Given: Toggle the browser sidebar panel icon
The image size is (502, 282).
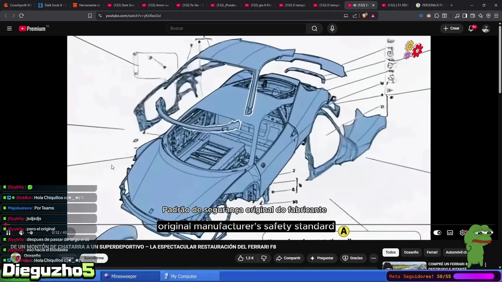Looking at the screenshot, I should pos(465,16).
